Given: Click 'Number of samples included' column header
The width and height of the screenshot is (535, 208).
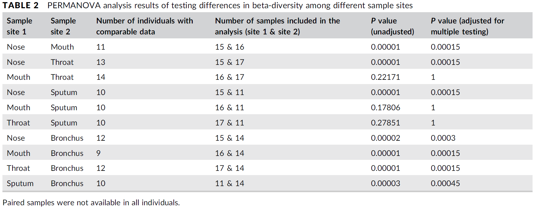Looking at the screenshot, I should 277,26.
